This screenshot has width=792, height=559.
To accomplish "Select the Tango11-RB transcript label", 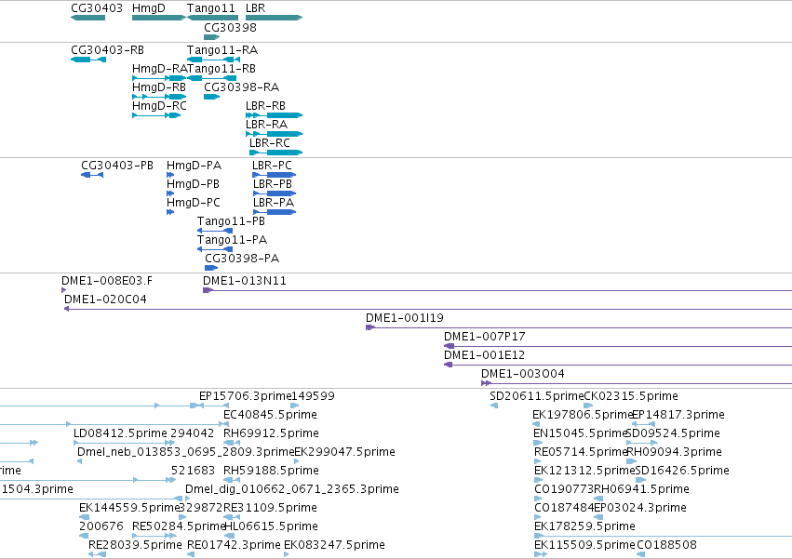I will [221, 69].
